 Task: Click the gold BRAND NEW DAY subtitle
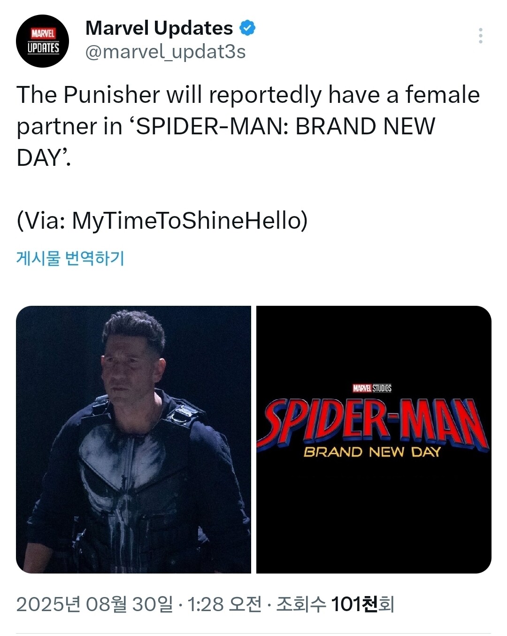[372, 452]
